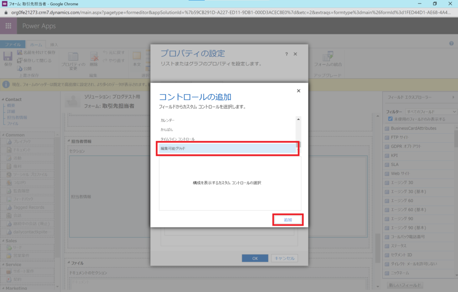The image size is (458, 292).
Task: Click the control list scrollbar thumb
Action: pyautogui.click(x=298, y=144)
